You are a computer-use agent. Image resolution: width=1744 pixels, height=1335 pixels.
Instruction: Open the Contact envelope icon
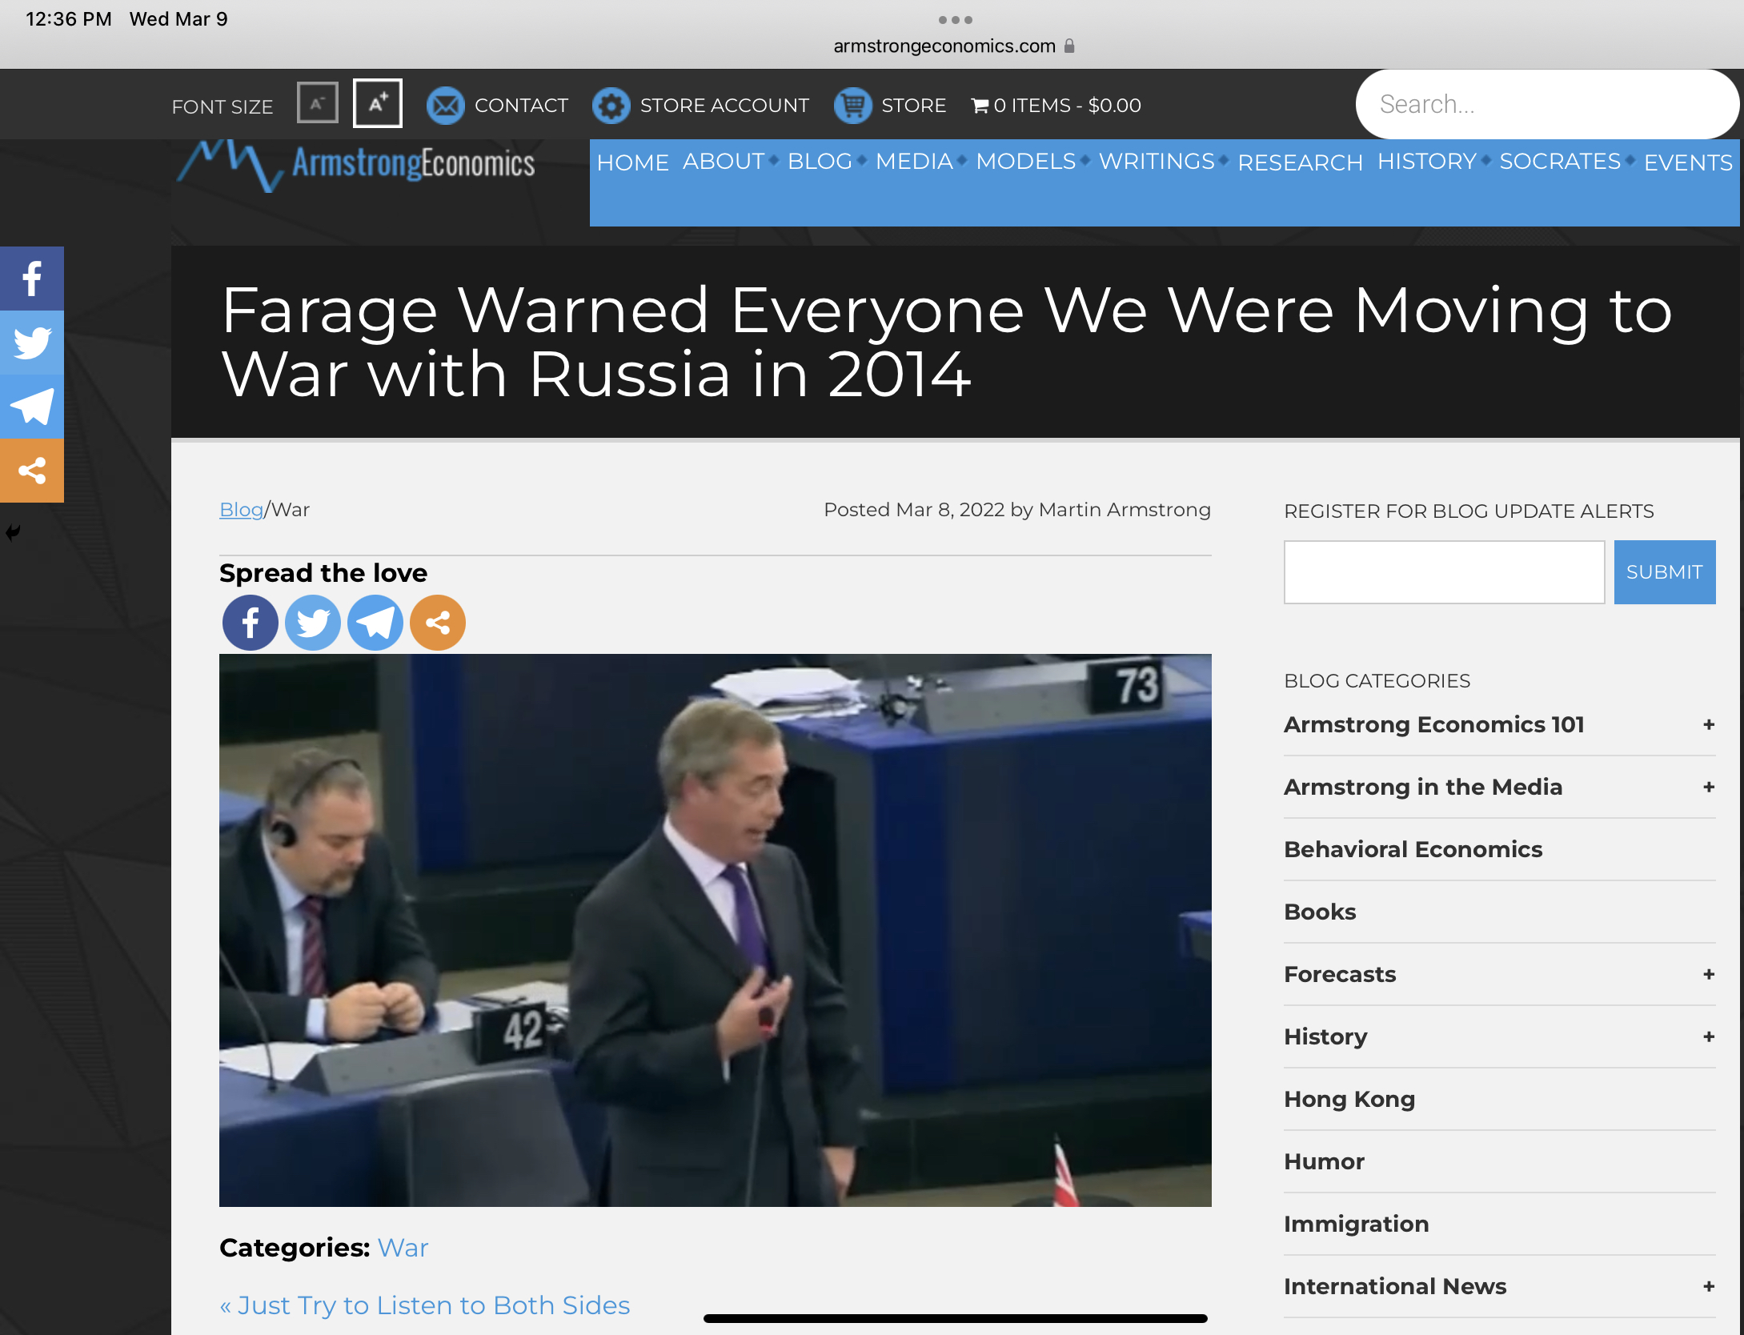coord(446,106)
